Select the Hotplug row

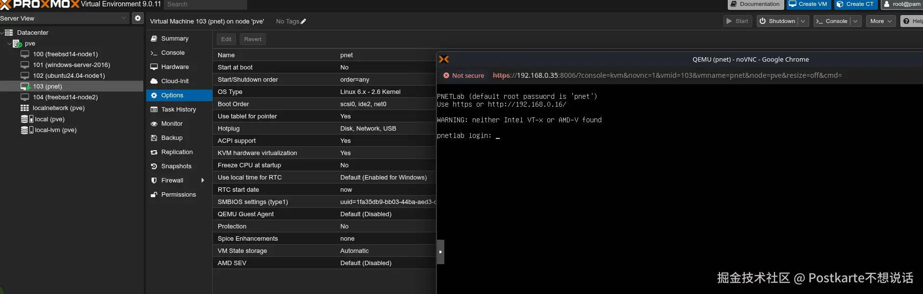(324, 129)
